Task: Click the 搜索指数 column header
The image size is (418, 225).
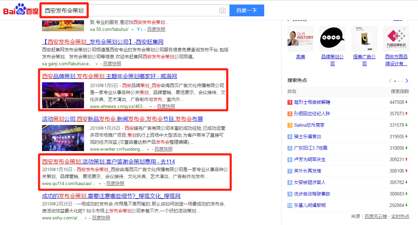Action: point(400,91)
